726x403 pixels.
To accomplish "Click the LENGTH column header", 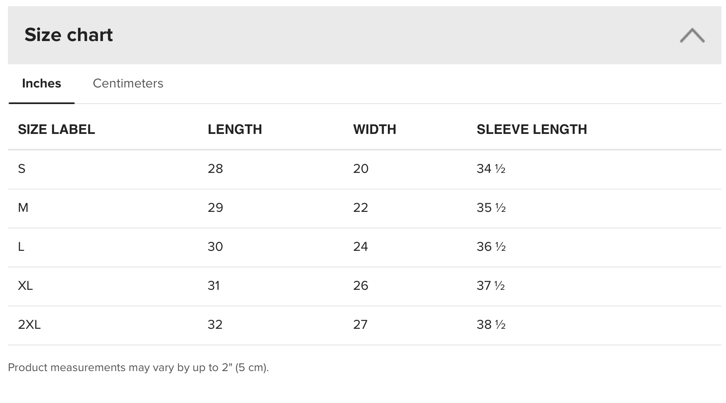I will pyautogui.click(x=235, y=129).
